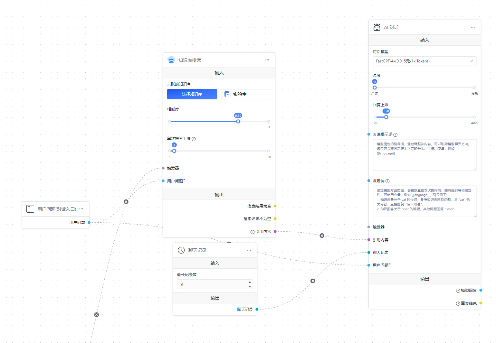Click the help icon next to 模型回复
Image resolution: width=496 pixels, height=343 pixels.
pos(458,291)
